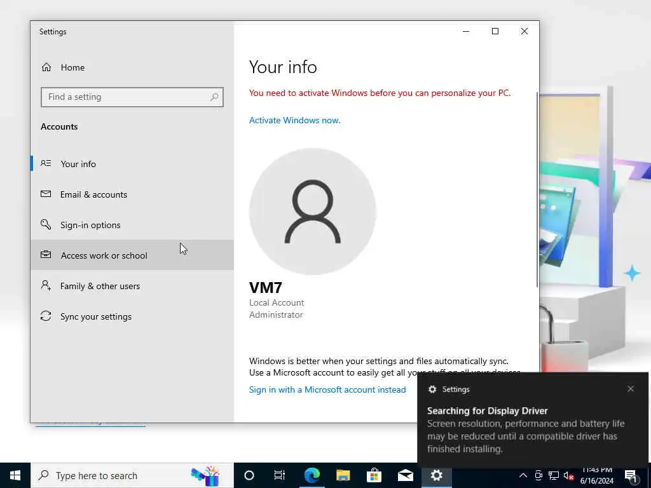Click Sign in with a Microsoft account instead

coord(327,390)
